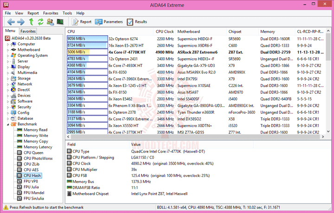
Task: Select FPU SinJulia benchmark
Action: 34,199
